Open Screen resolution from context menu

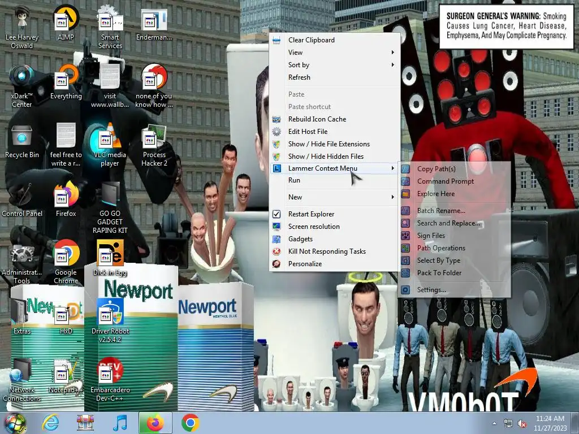point(335,227)
